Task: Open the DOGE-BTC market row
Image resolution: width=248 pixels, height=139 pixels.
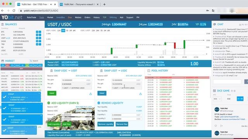Action: [x=22, y=76]
